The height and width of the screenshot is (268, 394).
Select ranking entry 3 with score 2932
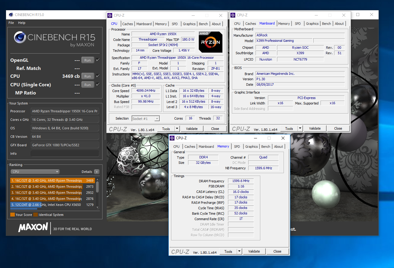point(53,193)
